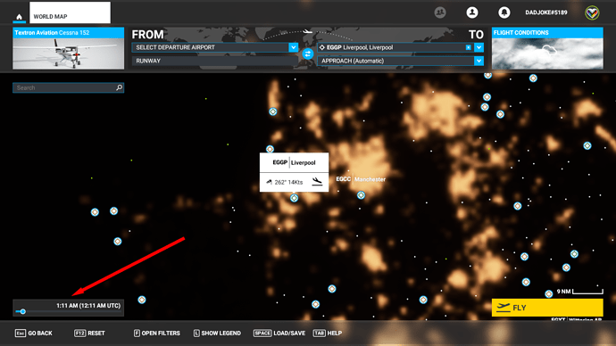Screen dimensions: 616x346
Task: Show Legend from the bottom bar
Action: click(x=217, y=333)
